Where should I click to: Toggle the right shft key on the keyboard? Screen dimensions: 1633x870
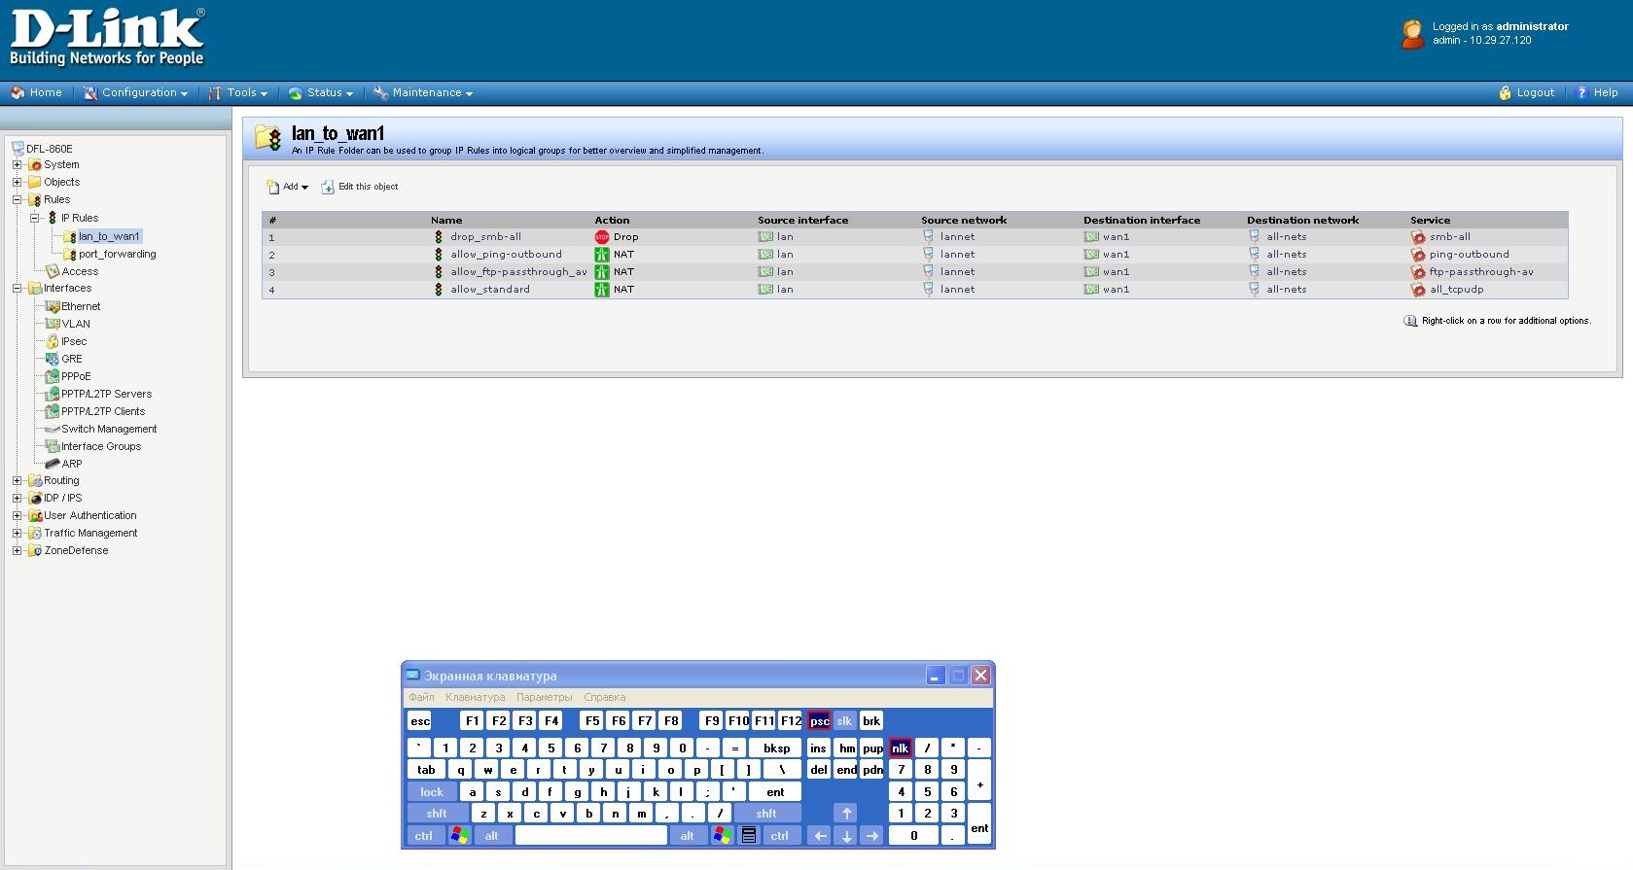[766, 814]
